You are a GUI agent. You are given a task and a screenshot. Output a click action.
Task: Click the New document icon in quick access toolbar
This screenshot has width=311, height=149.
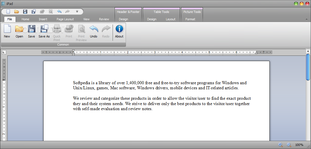click(x=8, y=12)
